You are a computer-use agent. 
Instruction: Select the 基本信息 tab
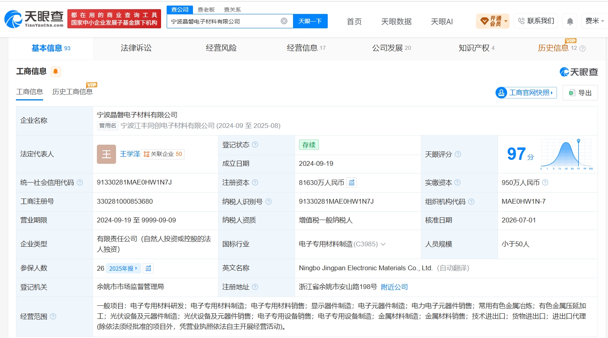(x=51, y=48)
